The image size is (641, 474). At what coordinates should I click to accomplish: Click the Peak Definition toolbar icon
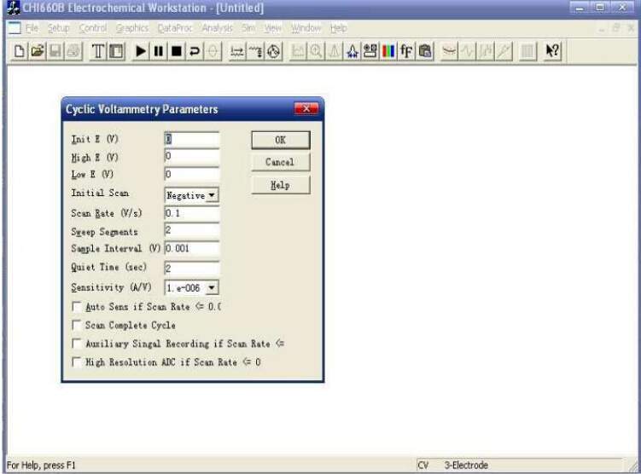pyautogui.click(x=352, y=51)
